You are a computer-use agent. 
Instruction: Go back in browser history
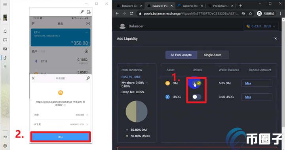click(117, 13)
